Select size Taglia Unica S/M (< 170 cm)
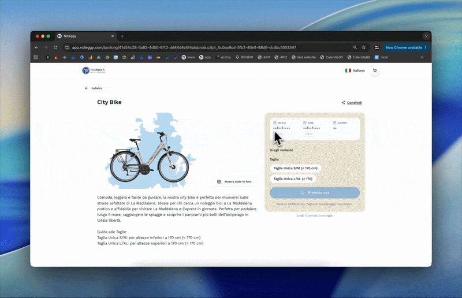This screenshot has width=462, height=298. point(295,168)
